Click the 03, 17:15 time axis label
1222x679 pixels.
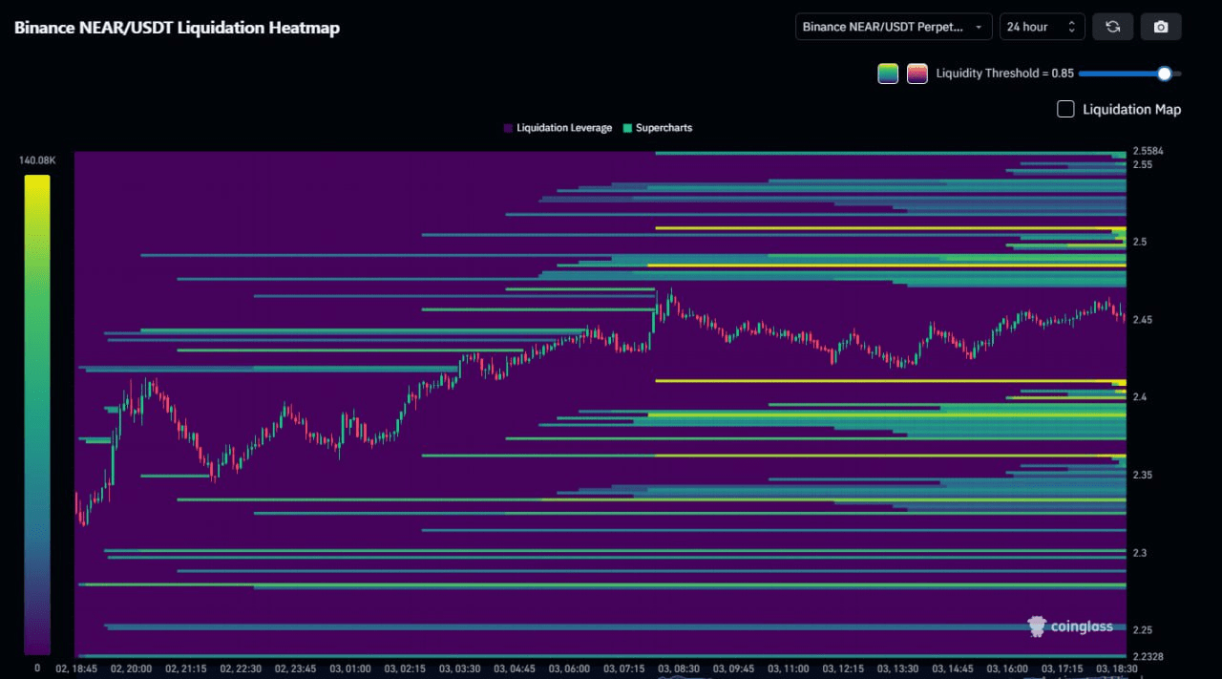tap(1063, 668)
